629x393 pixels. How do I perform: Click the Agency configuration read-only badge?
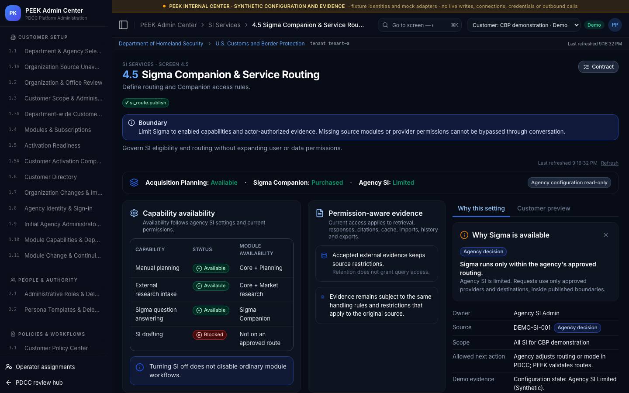[x=569, y=183]
